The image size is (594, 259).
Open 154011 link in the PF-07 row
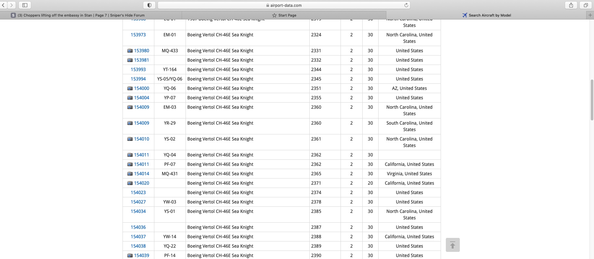pos(142,164)
